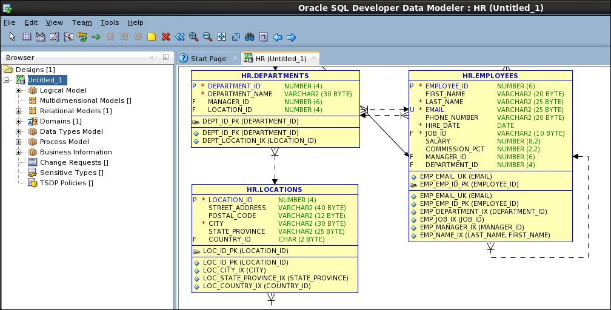The height and width of the screenshot is (310, 611).
Task: Click the New Table toolbar icon
Action: click(x=26, y=37)
